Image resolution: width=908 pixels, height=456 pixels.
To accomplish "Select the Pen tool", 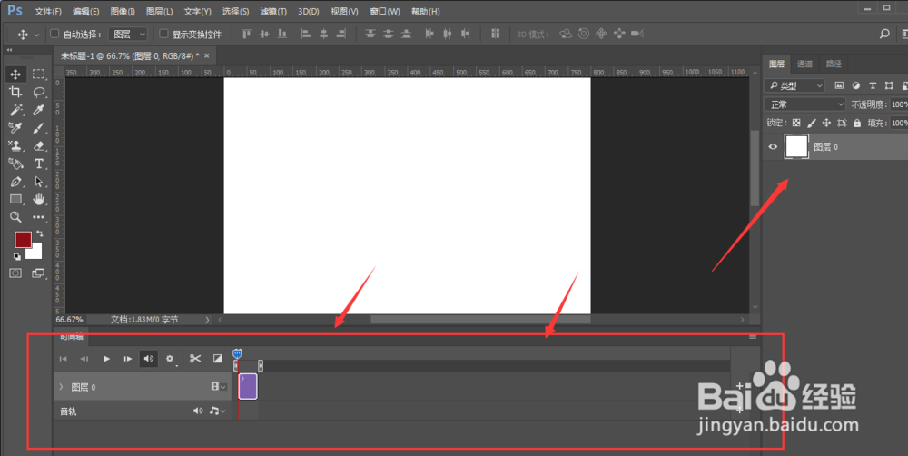I will pyautogui.click(x=15, y=182).
